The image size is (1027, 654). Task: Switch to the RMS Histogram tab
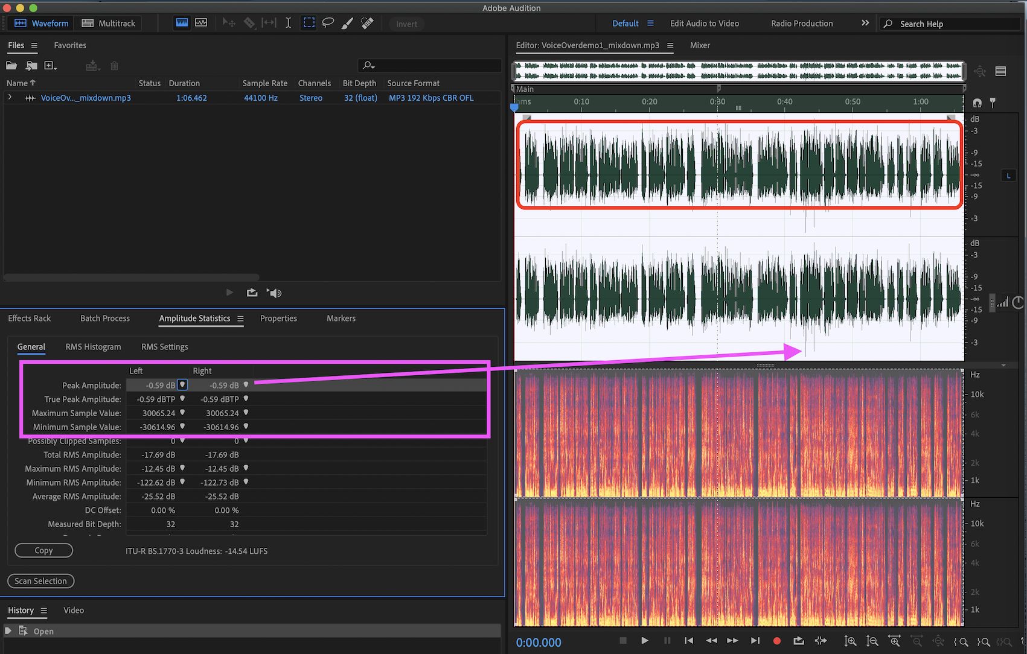(93, 347)
